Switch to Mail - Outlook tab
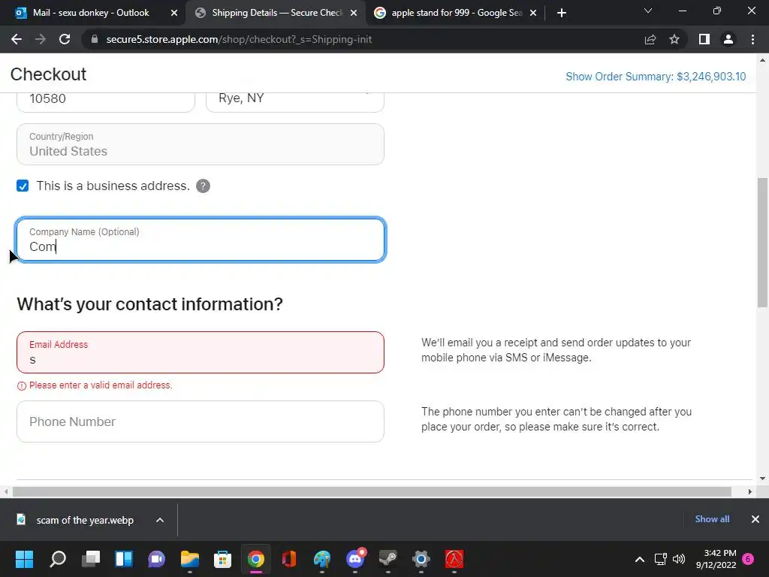 click(x=92, y=13)
